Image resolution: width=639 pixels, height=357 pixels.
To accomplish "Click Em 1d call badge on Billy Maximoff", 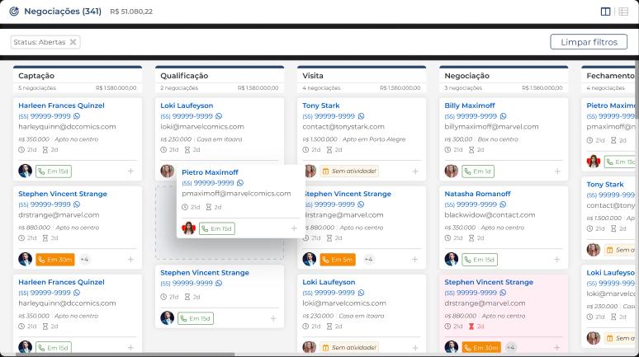I will pyautogui.click(x=478, y=171).
